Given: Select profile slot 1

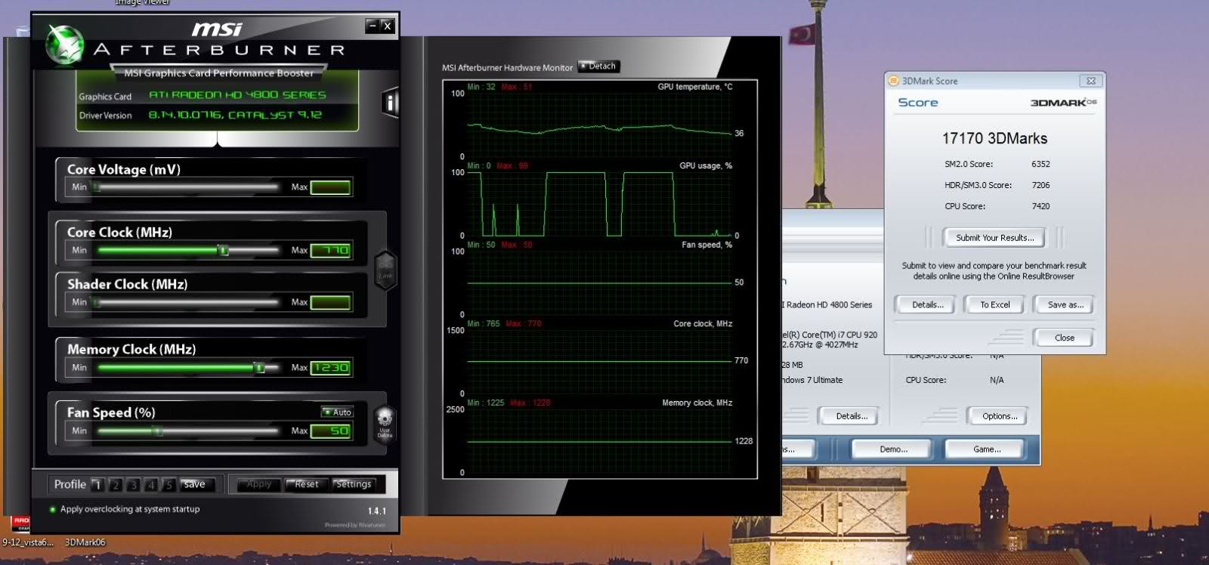Looking at the screenshot, I should [97, 485].
